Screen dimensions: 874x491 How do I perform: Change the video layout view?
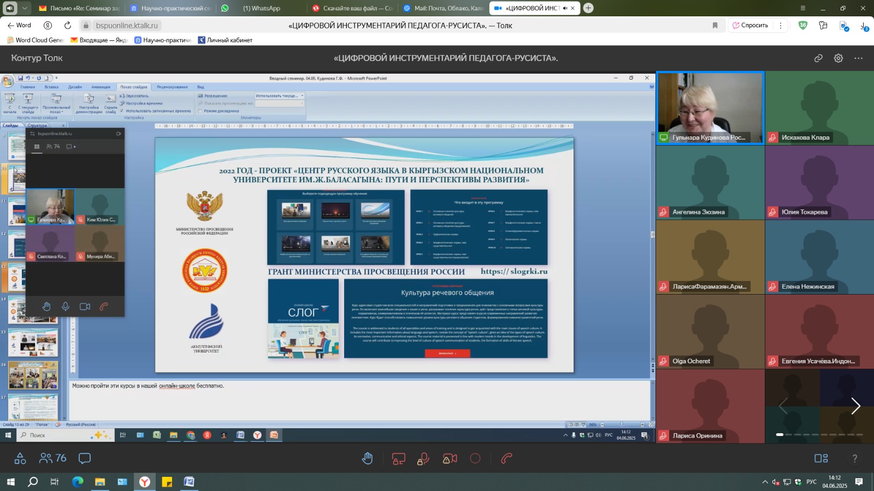point(821,459)
